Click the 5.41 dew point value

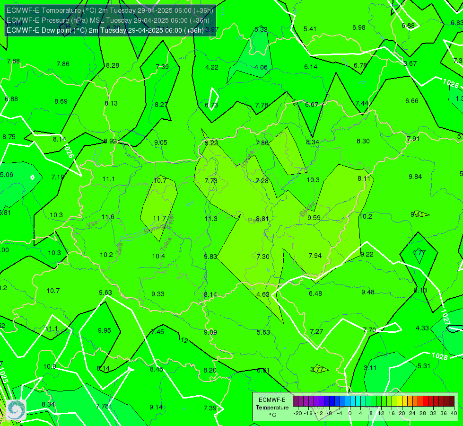(x=310, y=29)
